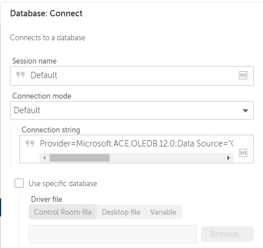Click quote icon in Connection string field
Image resolution: width=263 pixels, height=248 pixels.
click(30, 144)
